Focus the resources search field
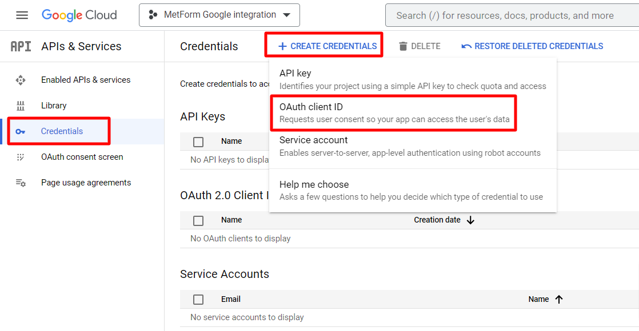Viewport: 639px width, 331px height. pyautogui.click(x=512, y=15)
